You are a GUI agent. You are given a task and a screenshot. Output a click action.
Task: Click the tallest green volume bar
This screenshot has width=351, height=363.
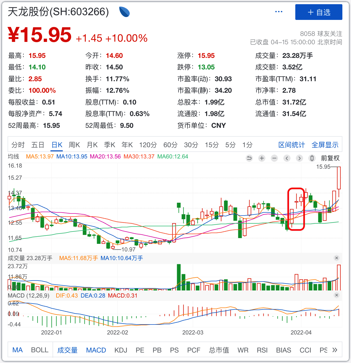pos(179,277)
